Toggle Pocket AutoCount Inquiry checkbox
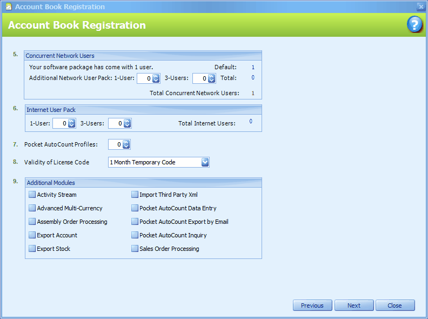This screenshot has height=319, width=428. click(x=135, y=235)
